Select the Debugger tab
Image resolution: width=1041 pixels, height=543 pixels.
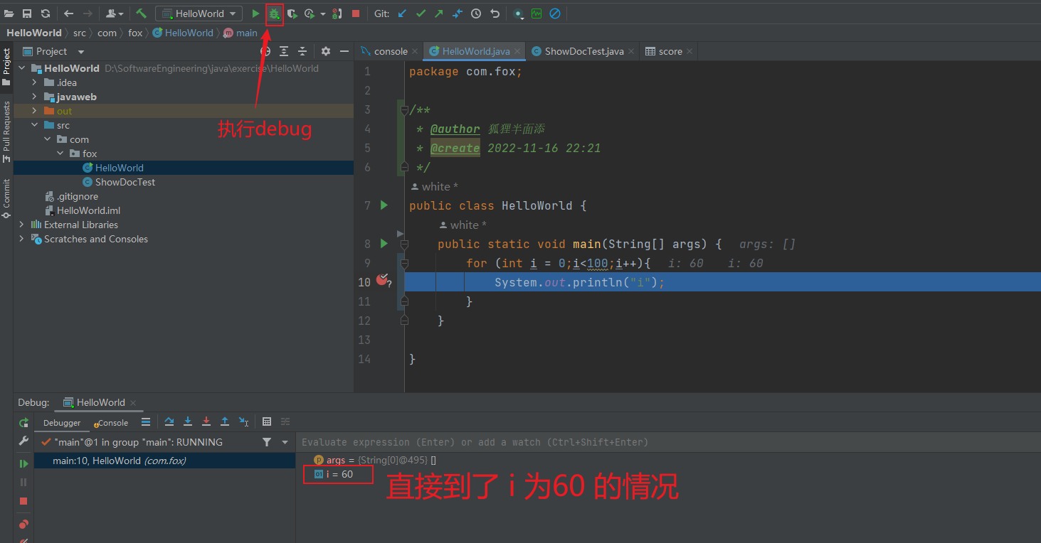62,423
